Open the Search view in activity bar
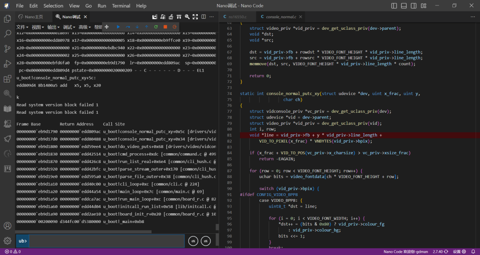 pyautogui.click(x=8, y=34)
